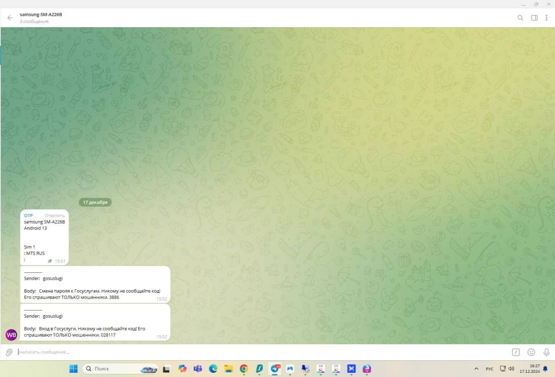
Task: Click the taskbar 'Поиск' search box
Action: pos(120,369)
